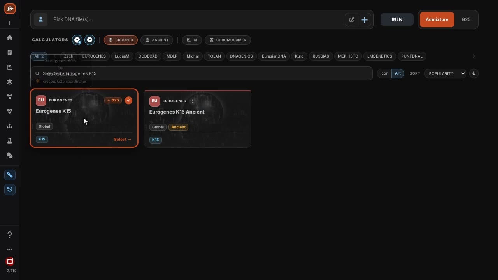Open the three-dots more menu in sidebar
This screenshot has width=498, height=280.
pos(10,249)
